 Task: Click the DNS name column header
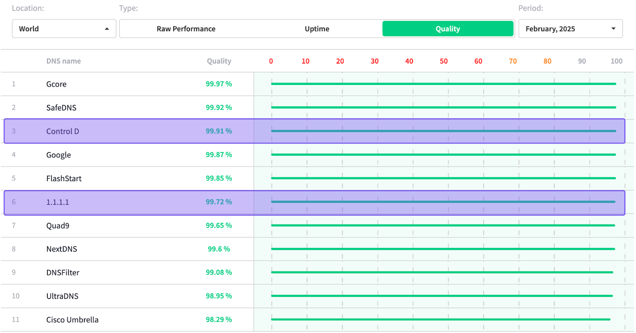64,61
